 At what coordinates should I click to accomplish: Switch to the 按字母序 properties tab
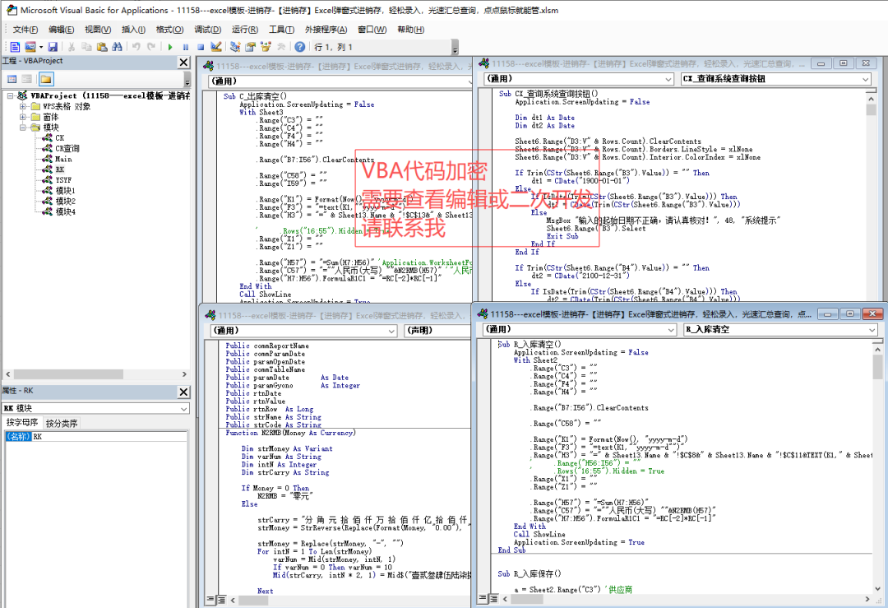point(22,423)
